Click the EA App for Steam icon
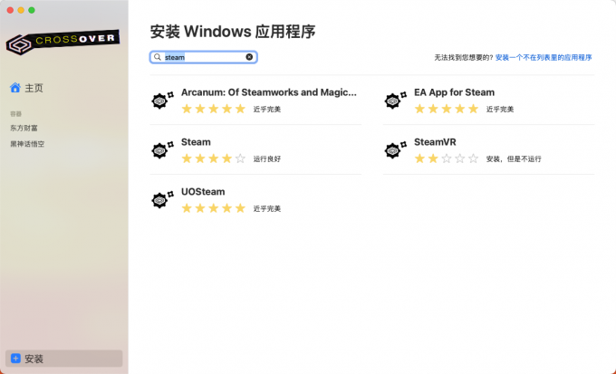The image size is (616, 374). click(x=396, y=101)
